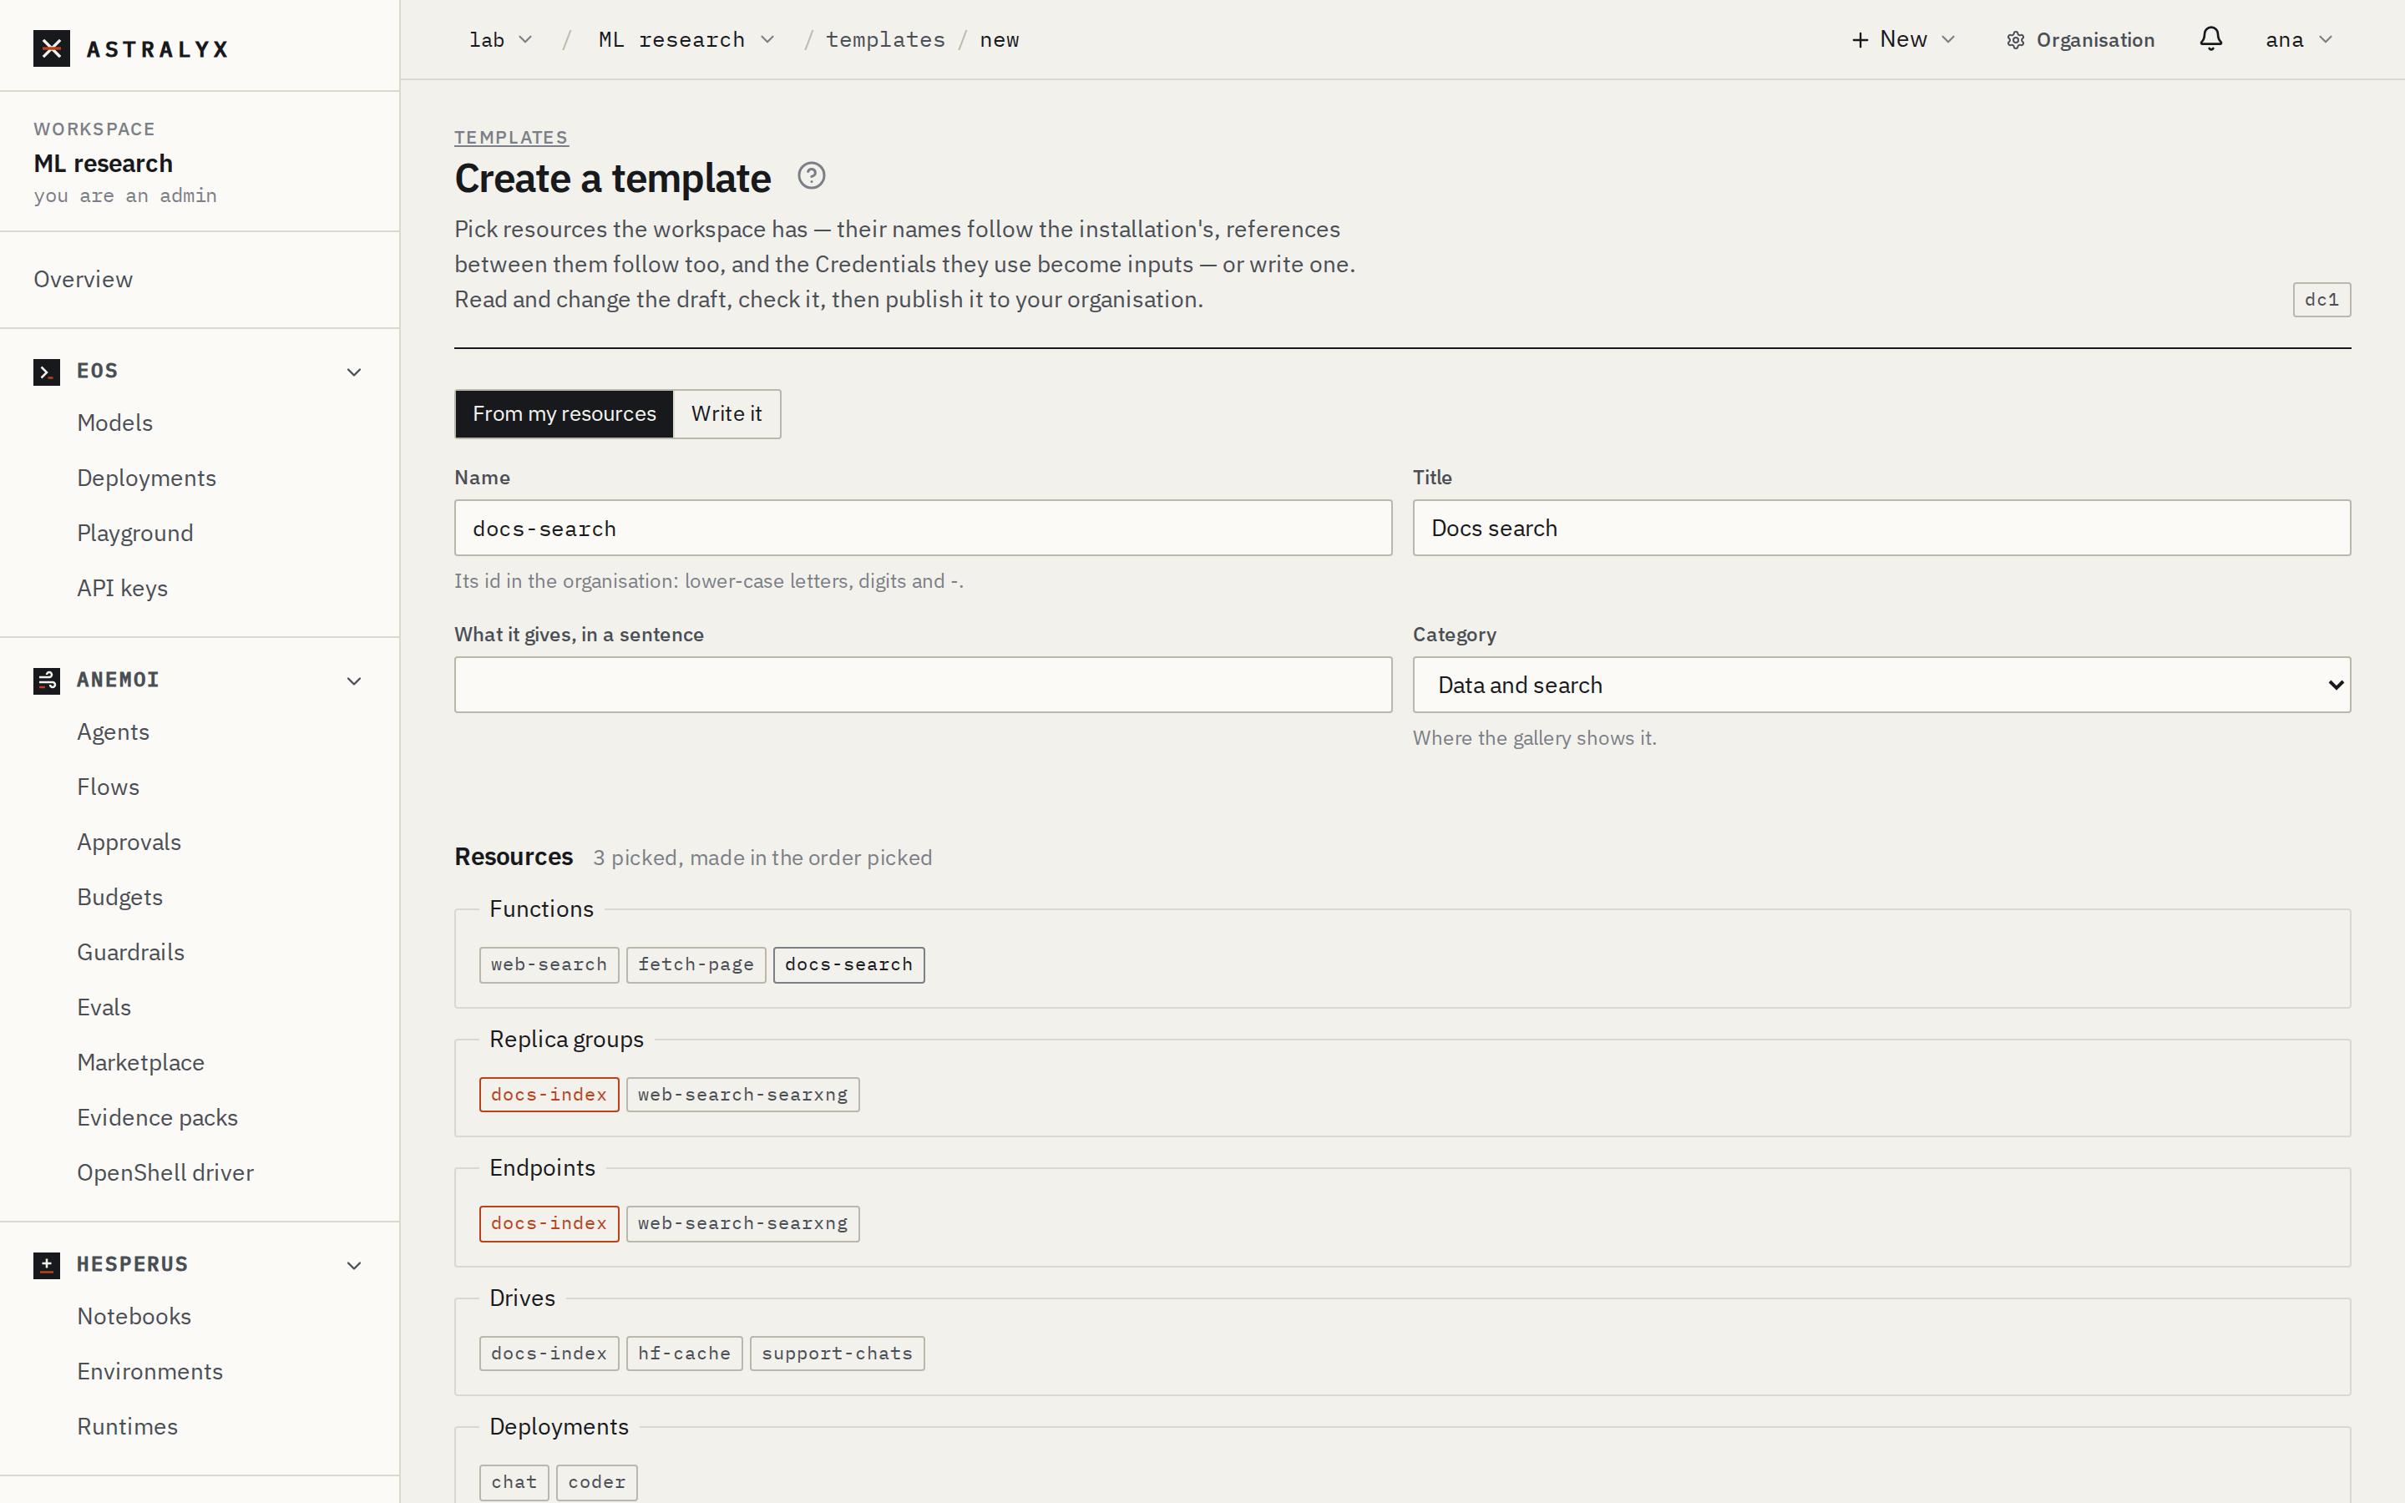Open Deployments in the sidebar
Viewport: 2405px width, 1503px height.
click(x=146, y=478)
